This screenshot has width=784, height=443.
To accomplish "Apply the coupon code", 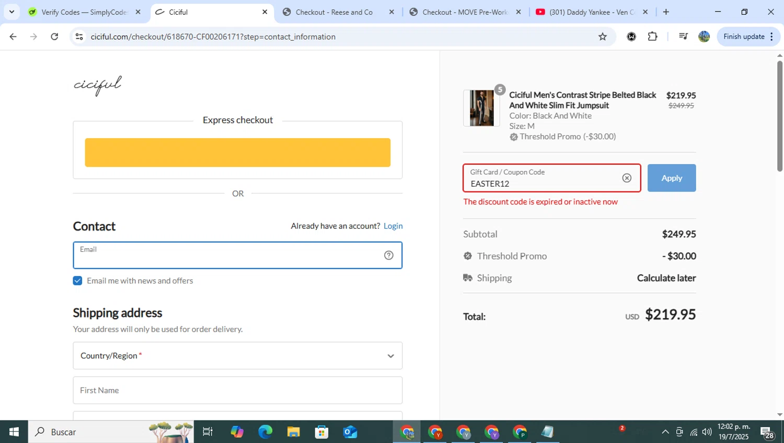I will tap(672, 178).
